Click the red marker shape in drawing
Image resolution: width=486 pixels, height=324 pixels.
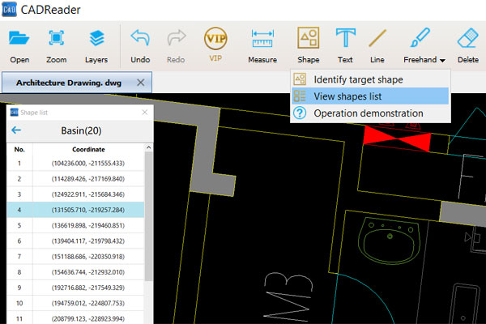click(397, 139)
